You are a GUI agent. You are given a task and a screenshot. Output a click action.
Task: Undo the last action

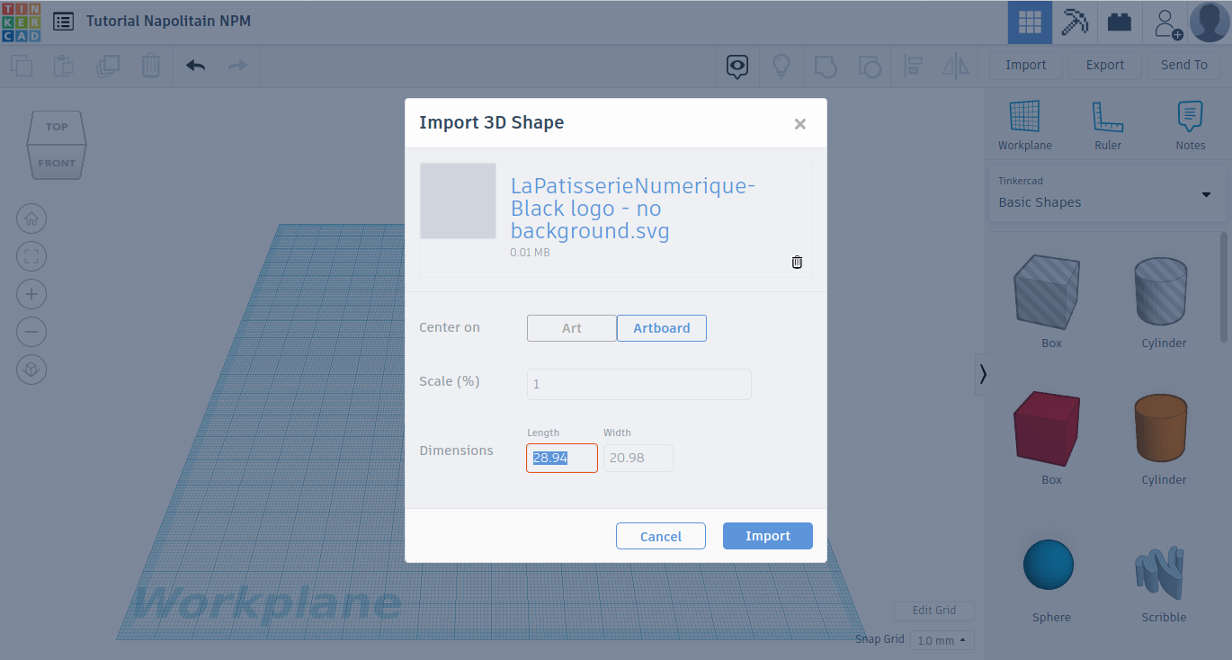(x=195, y=66)
